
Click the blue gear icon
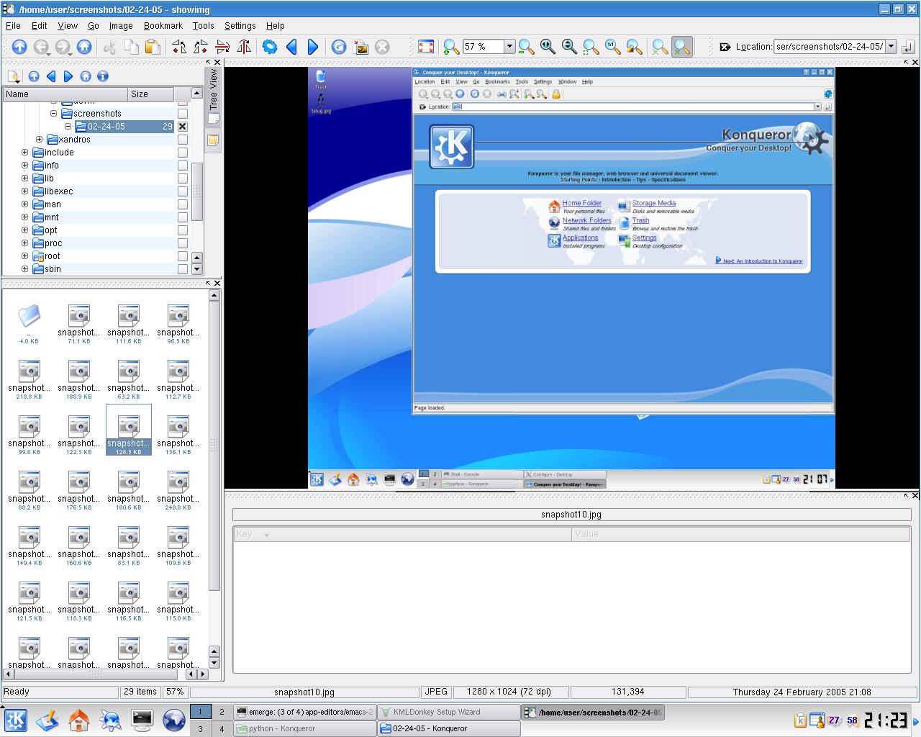pyautogui.click(x=270, y=47)
